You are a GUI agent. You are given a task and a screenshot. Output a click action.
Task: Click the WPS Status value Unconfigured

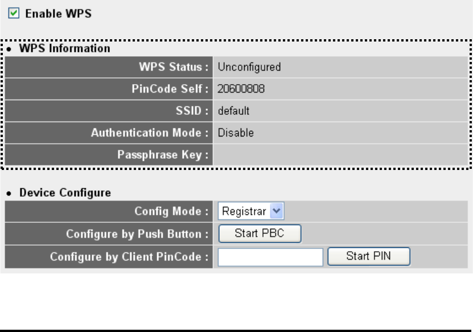click(x=249, y=67)
